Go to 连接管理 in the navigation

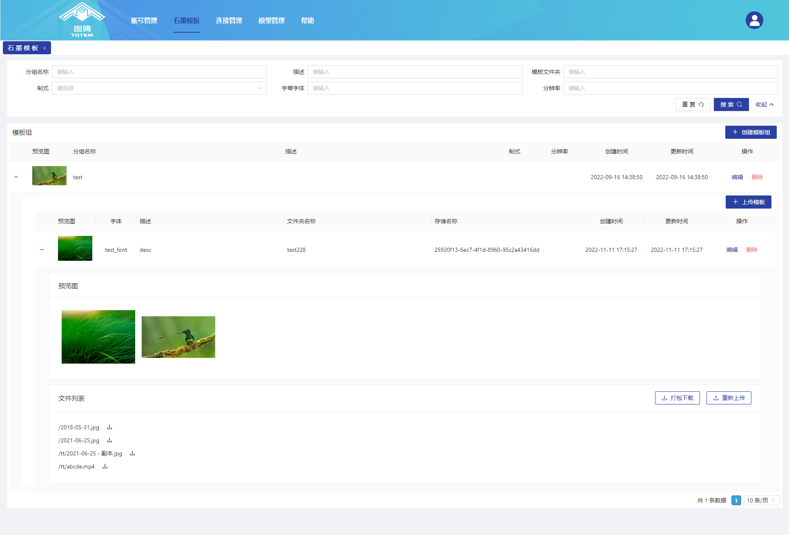tap(229, 20)
